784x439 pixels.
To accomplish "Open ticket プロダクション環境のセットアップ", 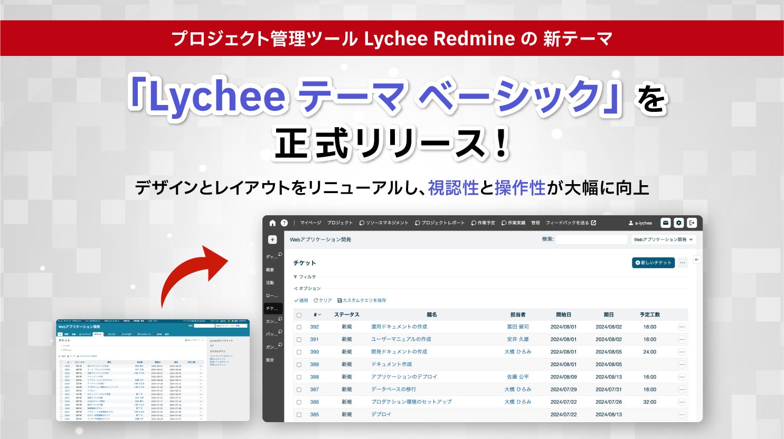I will point(412,402).
